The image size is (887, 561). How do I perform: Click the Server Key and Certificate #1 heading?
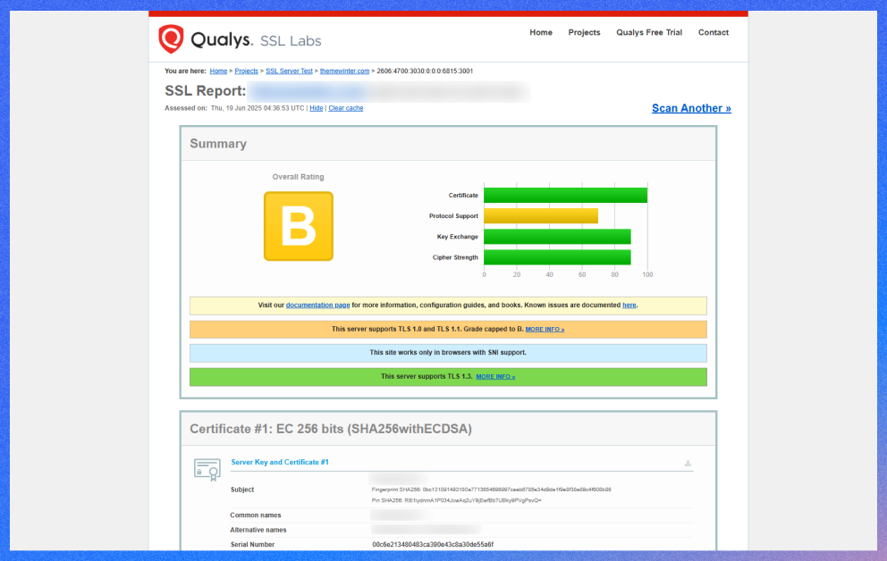pyautogui.click(x=280, y=462)
